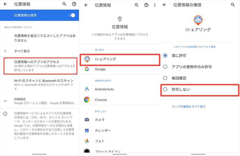240x156 pixels.
Task: Click the Chrome label
Action: tap(101, 100)
